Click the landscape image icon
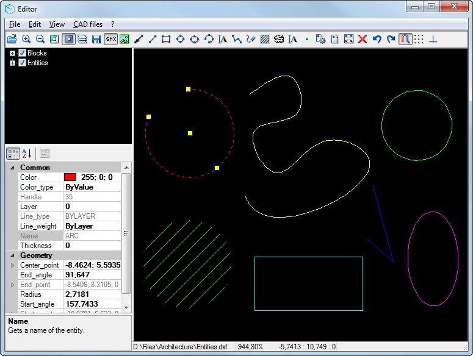Viewport: 473px width, 356px height. tap(125, 39)
